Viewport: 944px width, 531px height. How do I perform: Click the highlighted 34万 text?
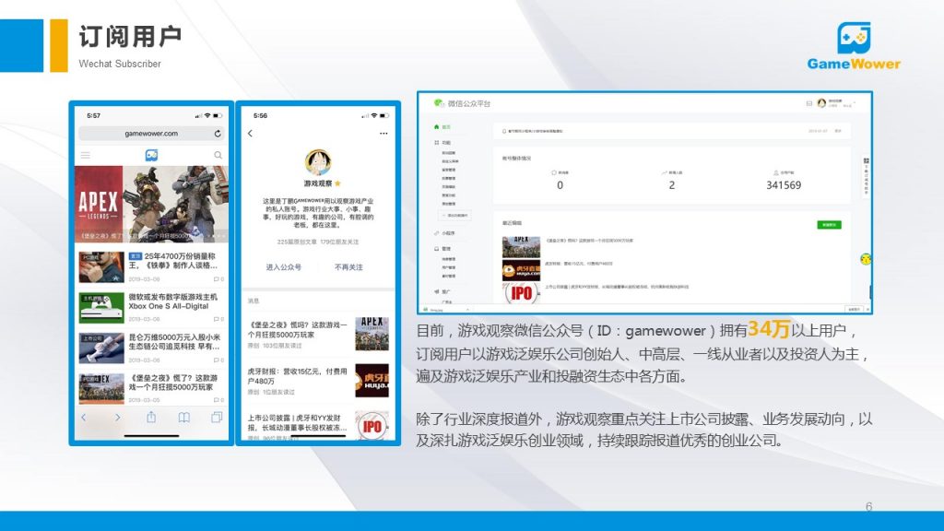point(769,329)
